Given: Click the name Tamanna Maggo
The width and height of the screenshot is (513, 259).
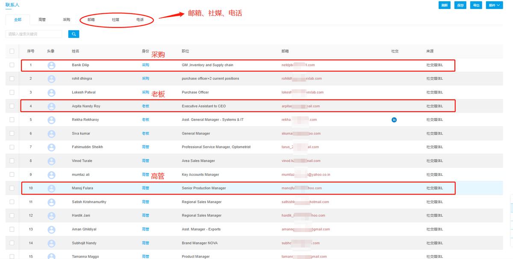Looking at the screenshot, I should pos(85,256).
